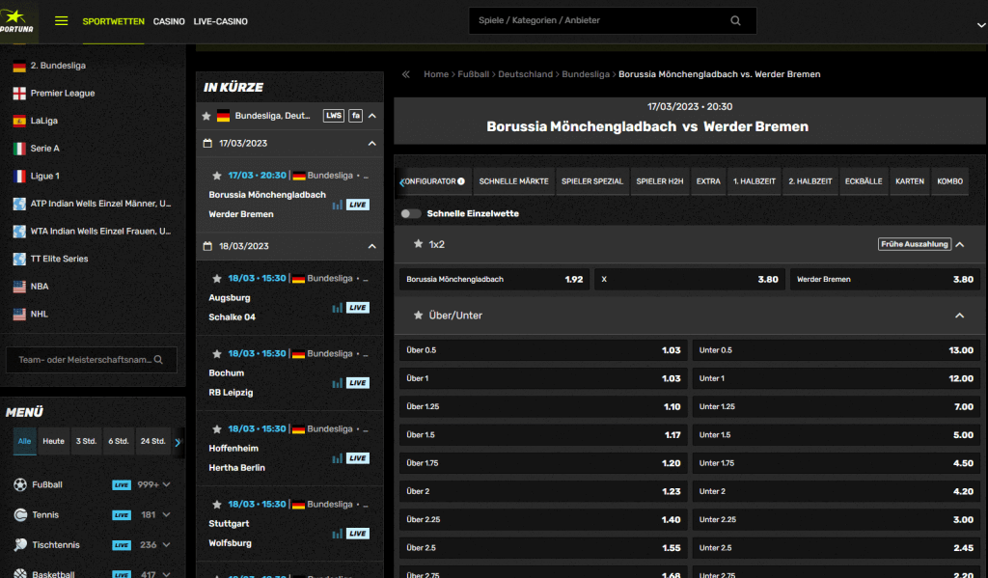The height and width of the screenshot is (578, 988).
Task: Favorite the Borussia Mönchengladbach match star
Action: [x=217, y=176]
